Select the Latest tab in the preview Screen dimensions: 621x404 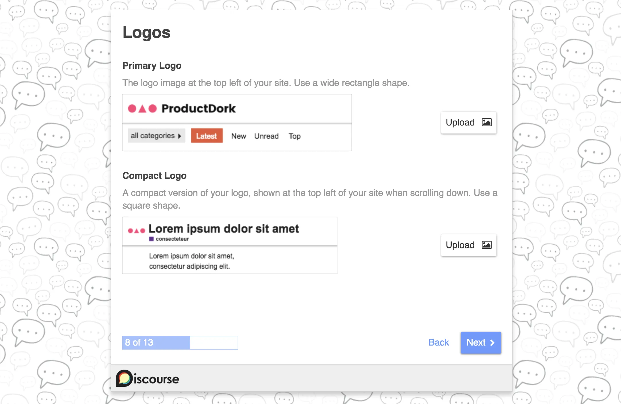(206, 136)
